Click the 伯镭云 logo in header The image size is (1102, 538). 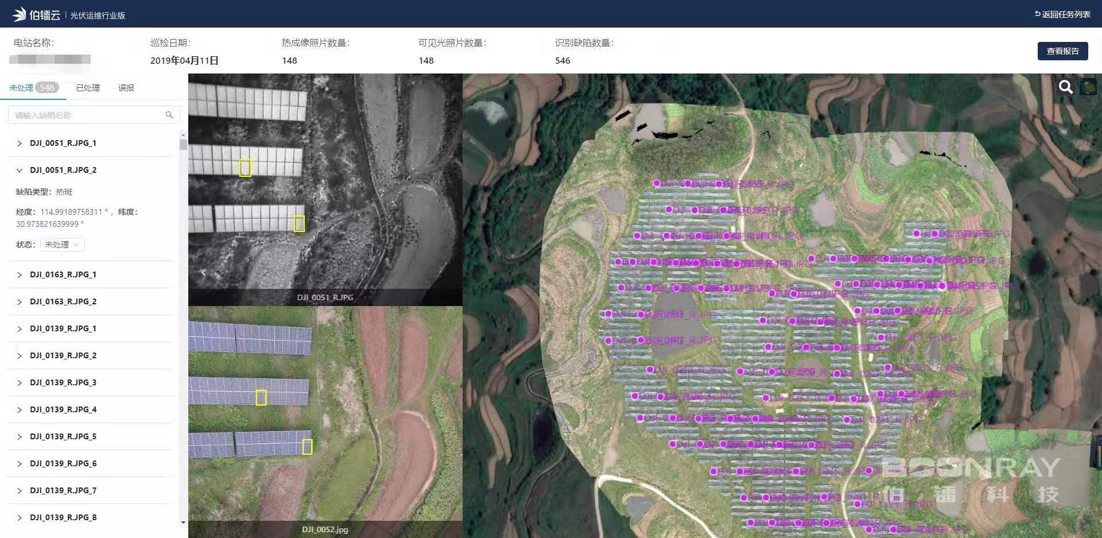tap(37, 14)
